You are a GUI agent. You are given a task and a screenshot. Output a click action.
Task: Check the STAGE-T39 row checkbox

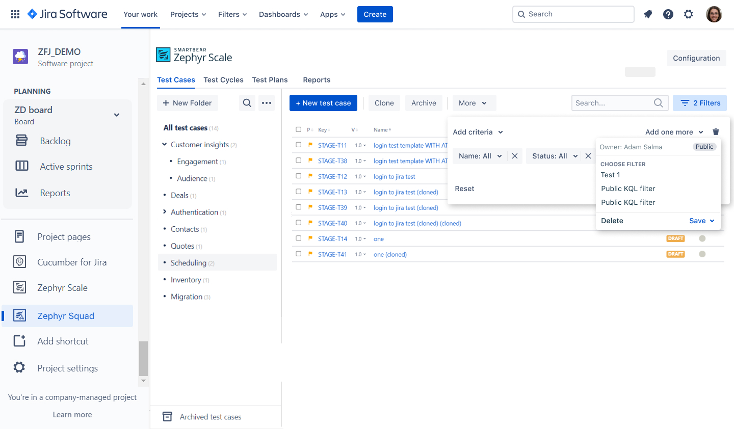coord(299,207)
